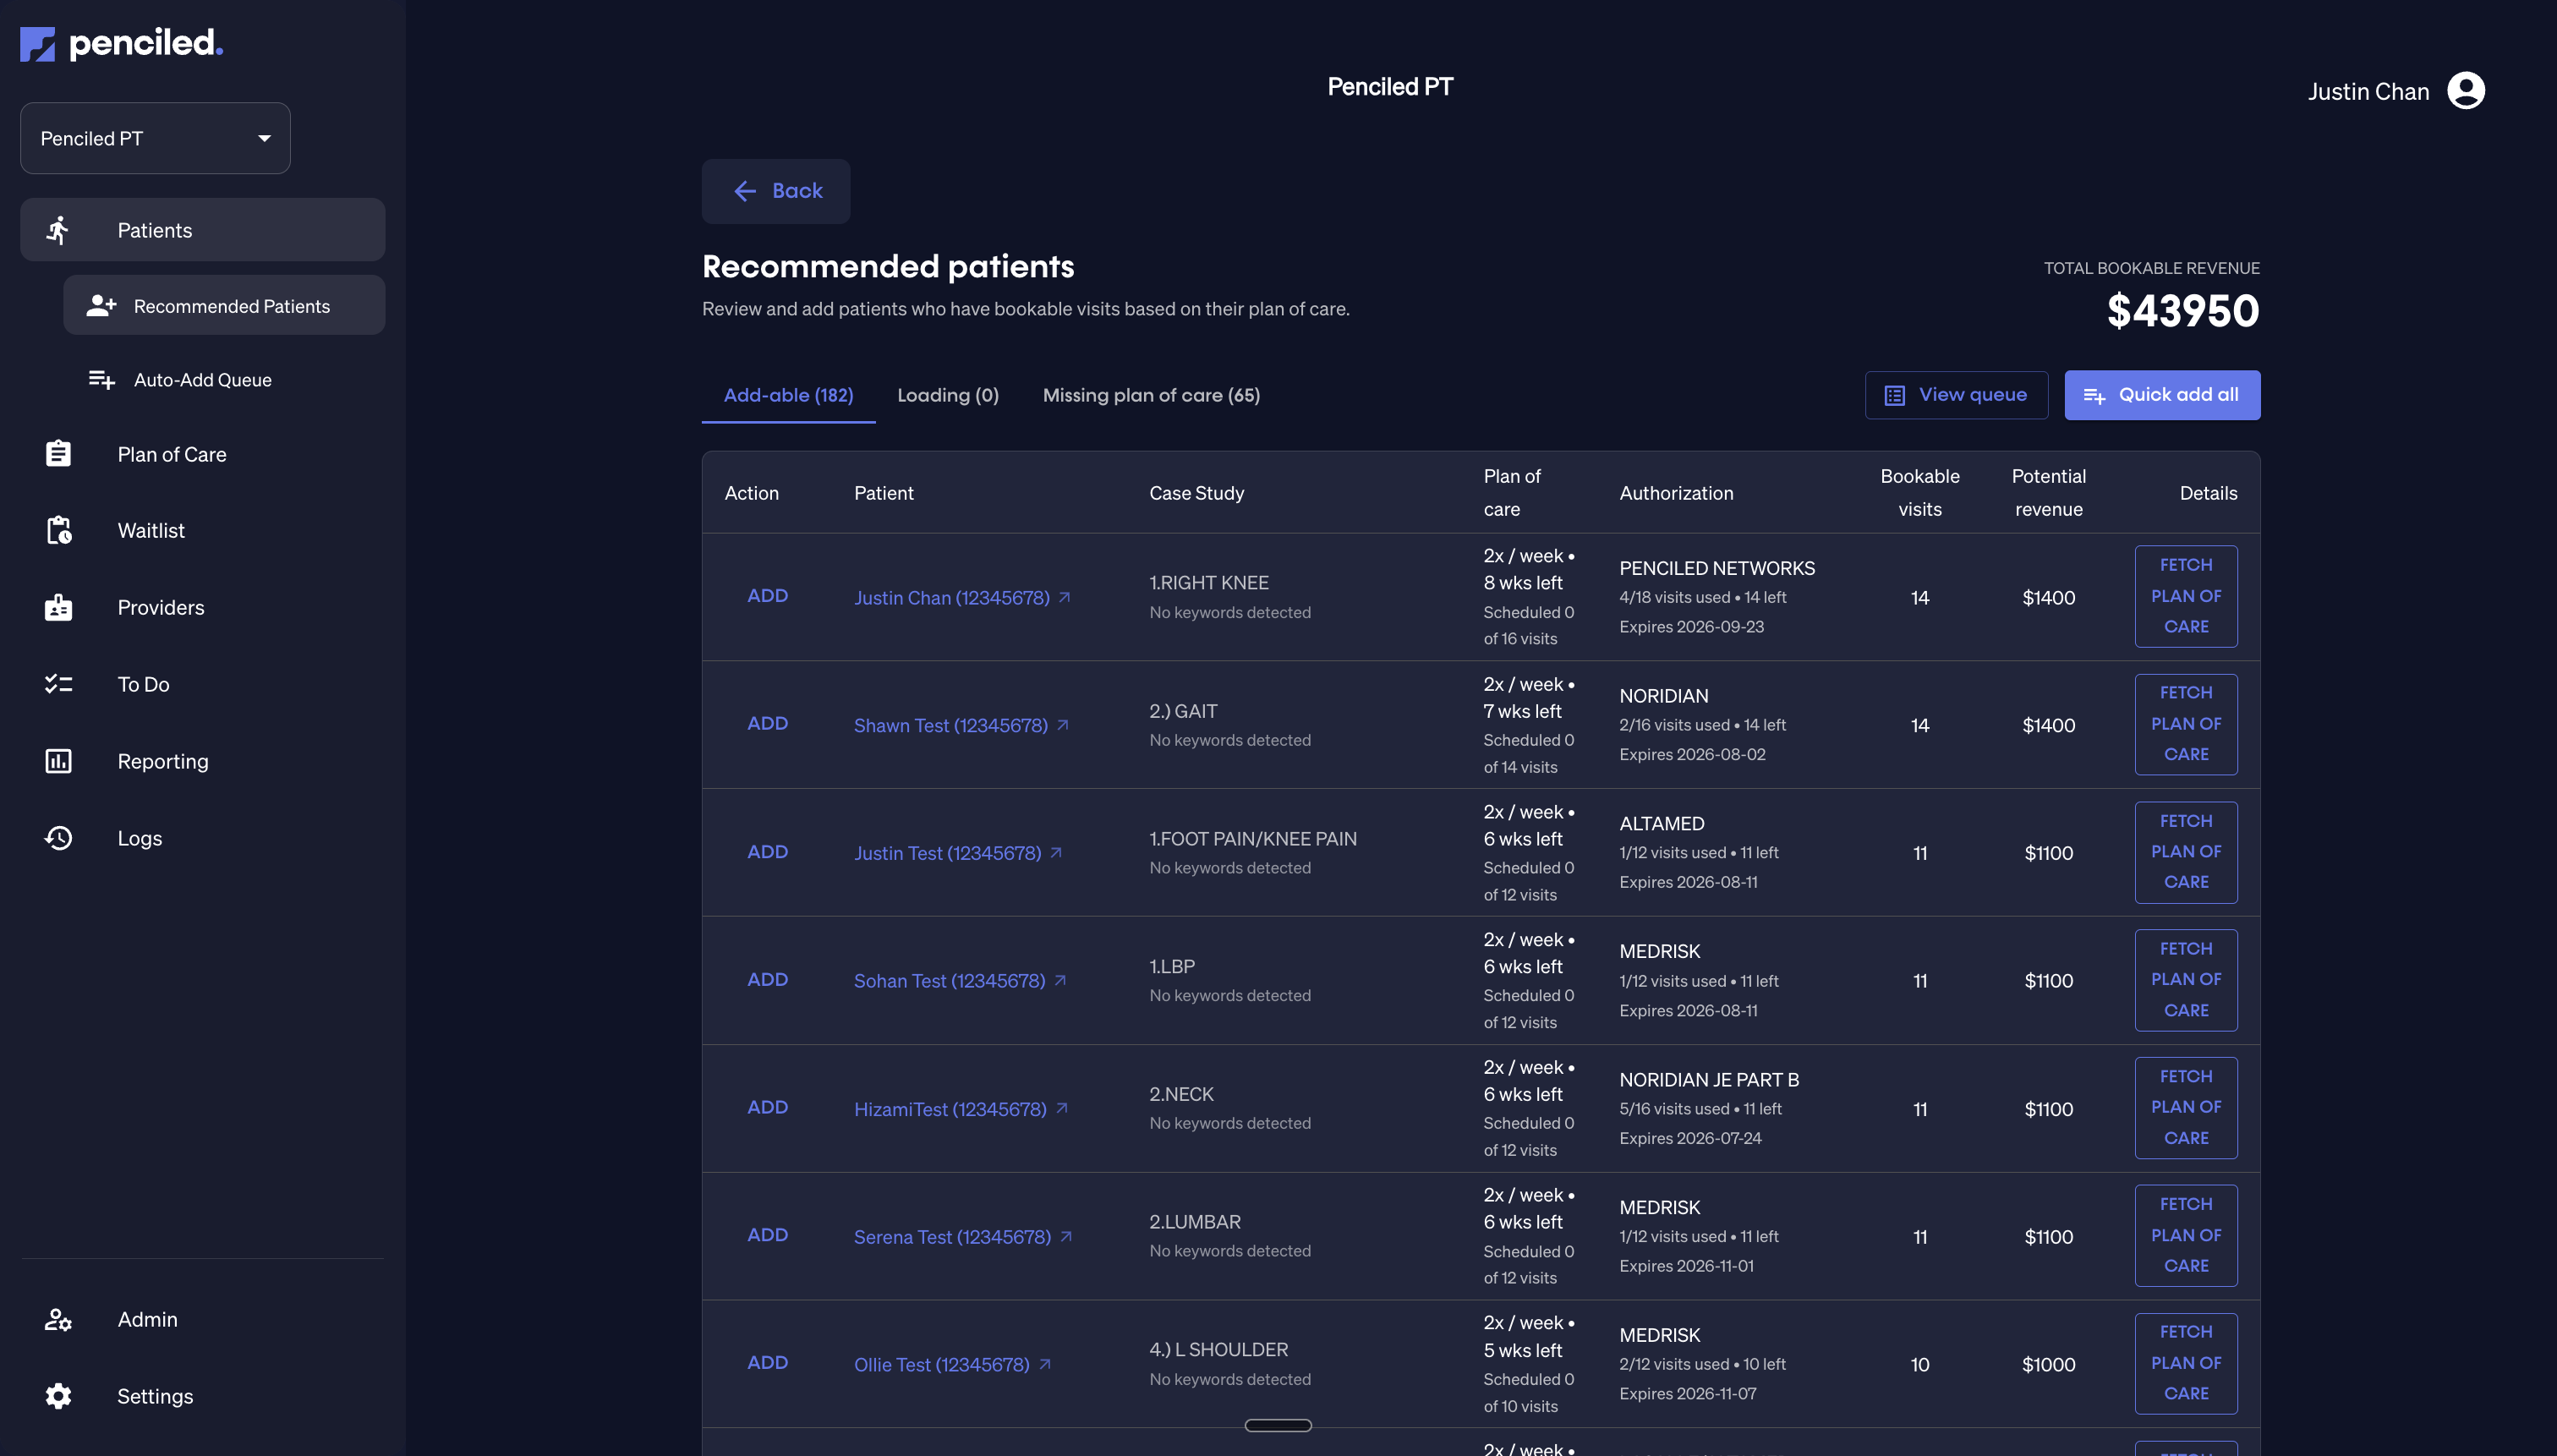Open the Admin section
Image resolution: width=2557 pixels, height=1456 pixels.
pyautogui.click(x=203, y=1320)
